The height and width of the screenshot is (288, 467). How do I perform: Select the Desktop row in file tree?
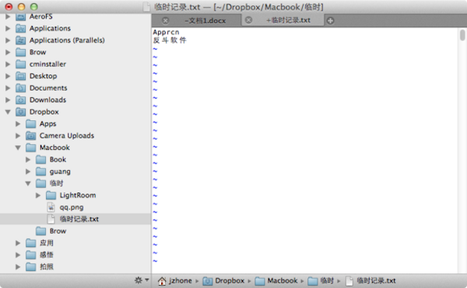75,76
